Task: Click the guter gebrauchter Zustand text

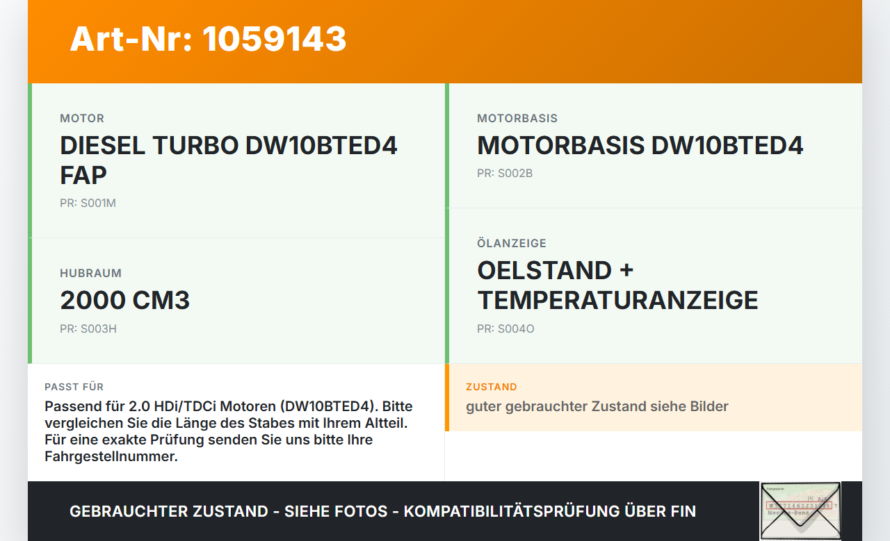Action: [x=597, y=406]
